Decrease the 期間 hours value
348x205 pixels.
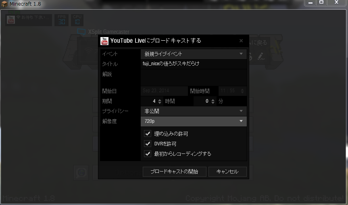pos(160,103)
